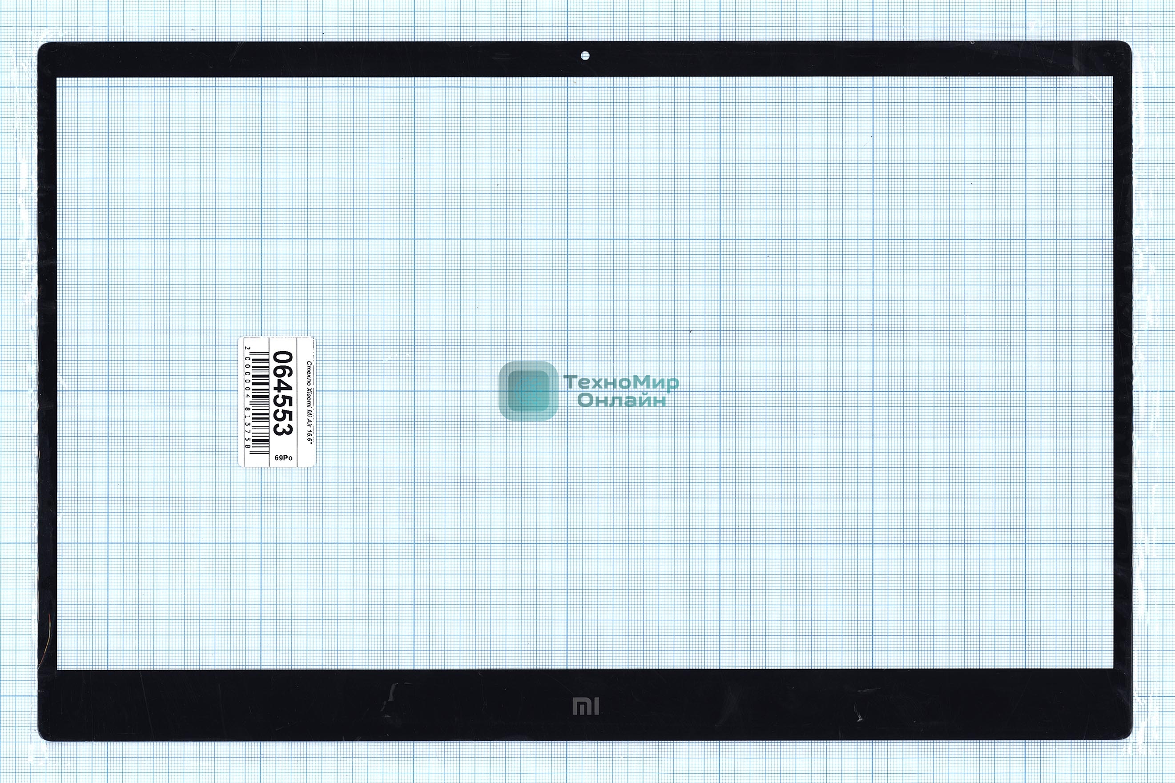The image size is (1175, 783).
Task: Click the large 064553 number on sticker
Action: (283, 393)
